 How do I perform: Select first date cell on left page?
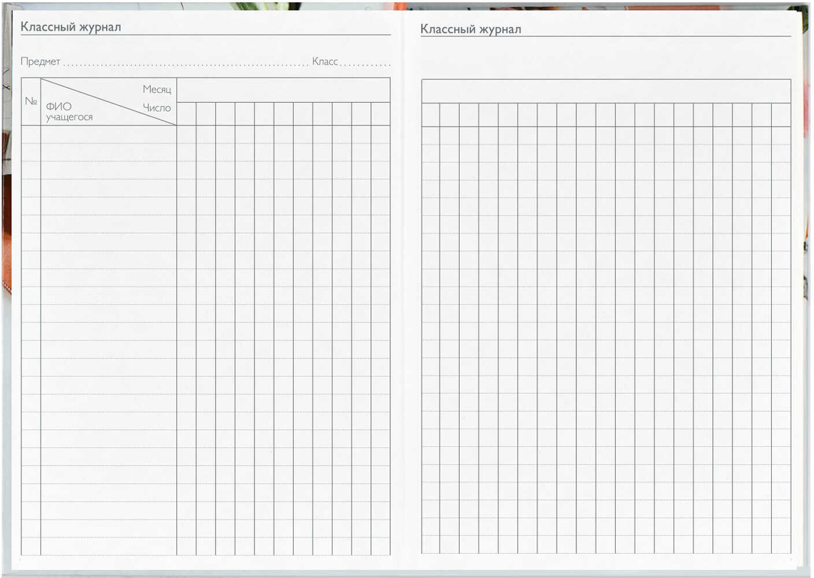pyautogui.click(x=186, y=114)
